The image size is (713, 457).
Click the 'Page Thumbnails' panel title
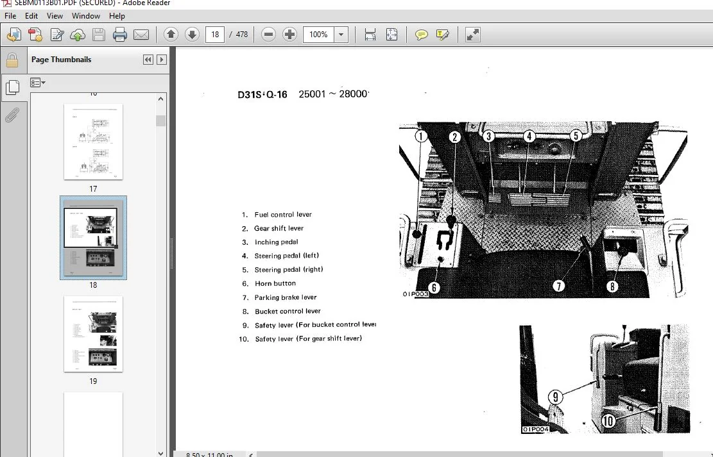[62, 60]
